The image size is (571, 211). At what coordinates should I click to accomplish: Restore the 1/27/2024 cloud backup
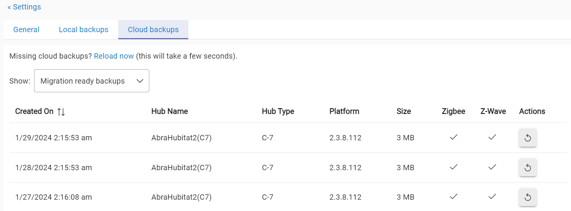point(527,197)
